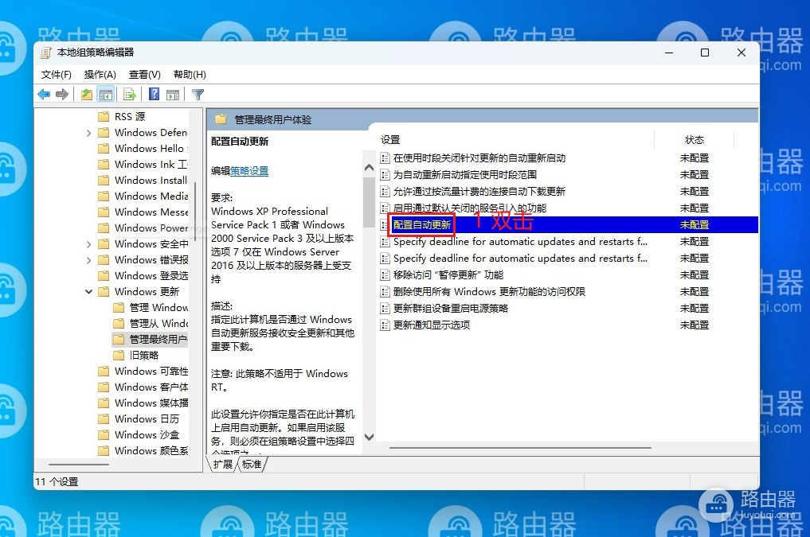Image resolution: width=810 pixels, height=537 pixels.
Task: Select the Windows 颜色系统 folder
Action: point(143,451)
